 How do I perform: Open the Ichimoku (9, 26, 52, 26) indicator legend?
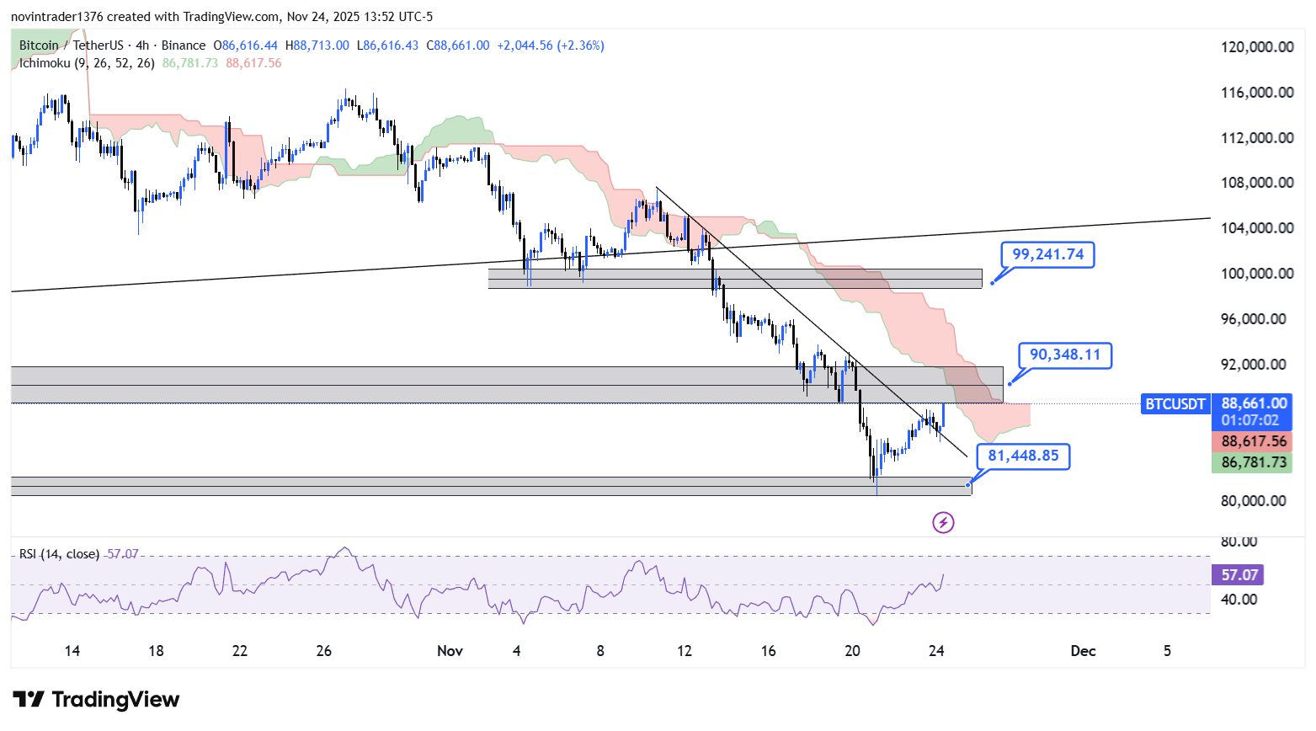87,63
